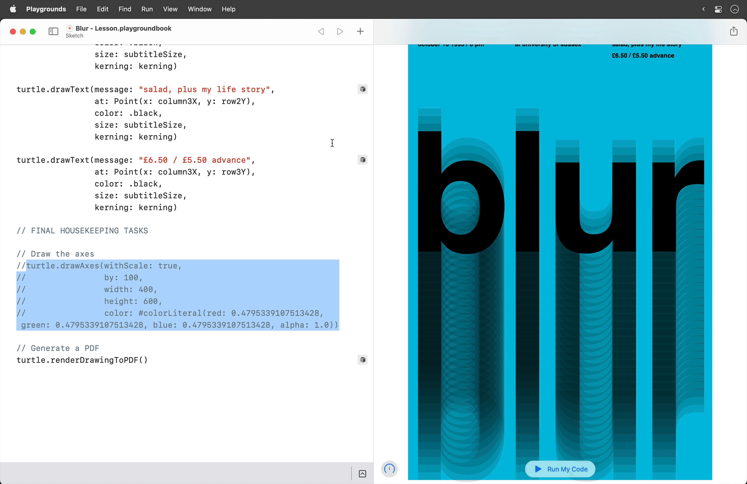Open result viewer beside renderDrawingToPDF

click(x=362, y=360)
